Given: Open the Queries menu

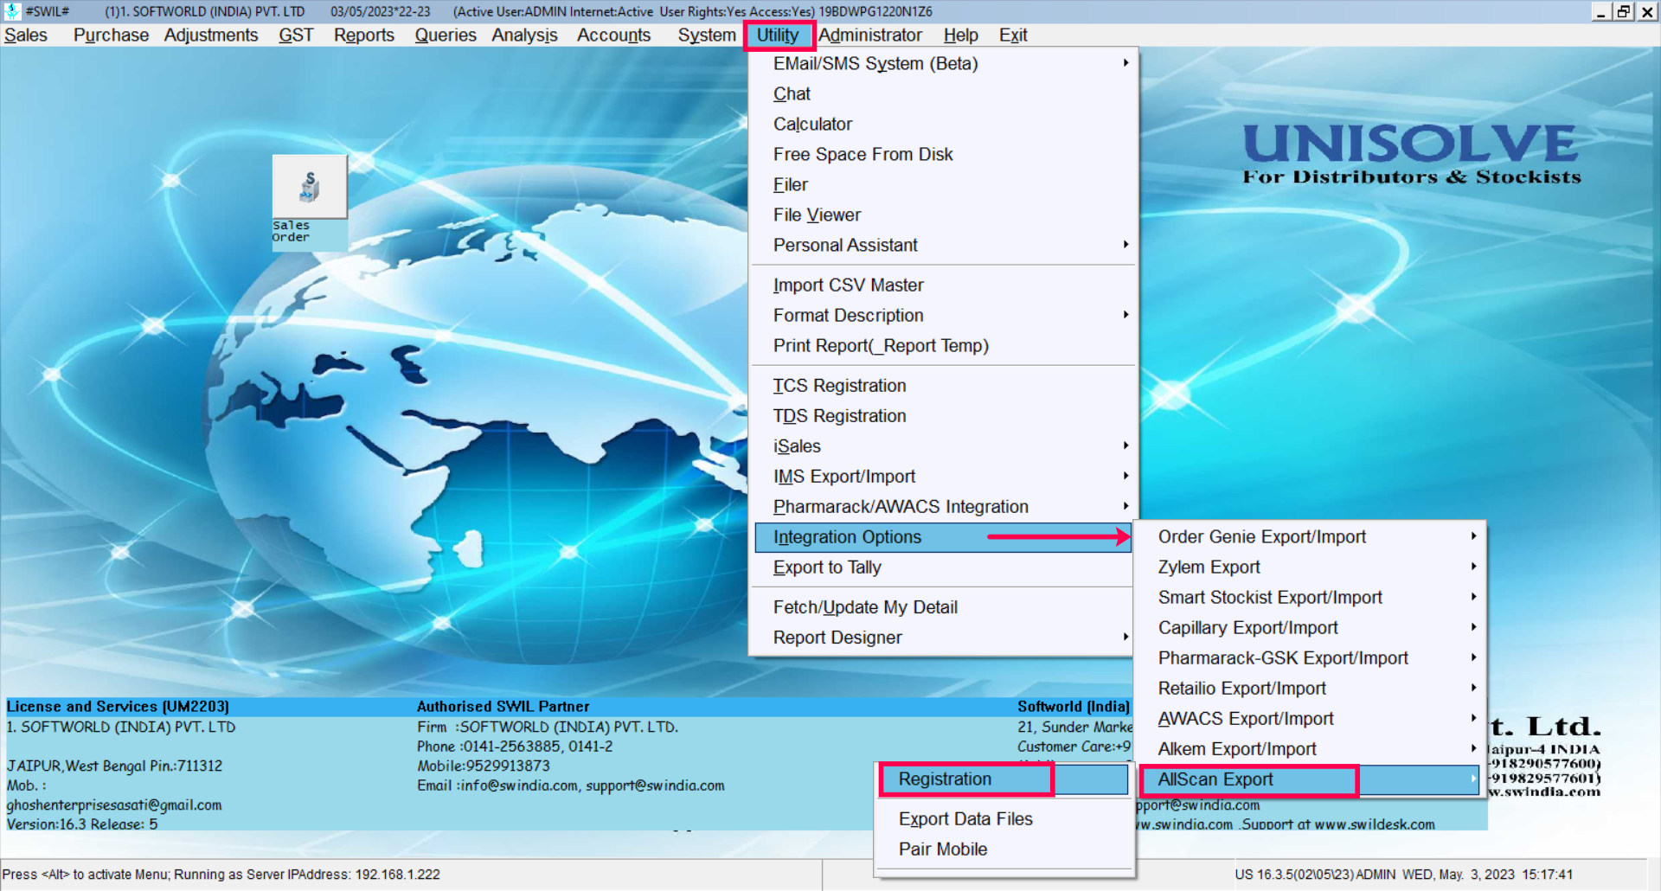Looking at the screenshot, I should click(446, 35).
